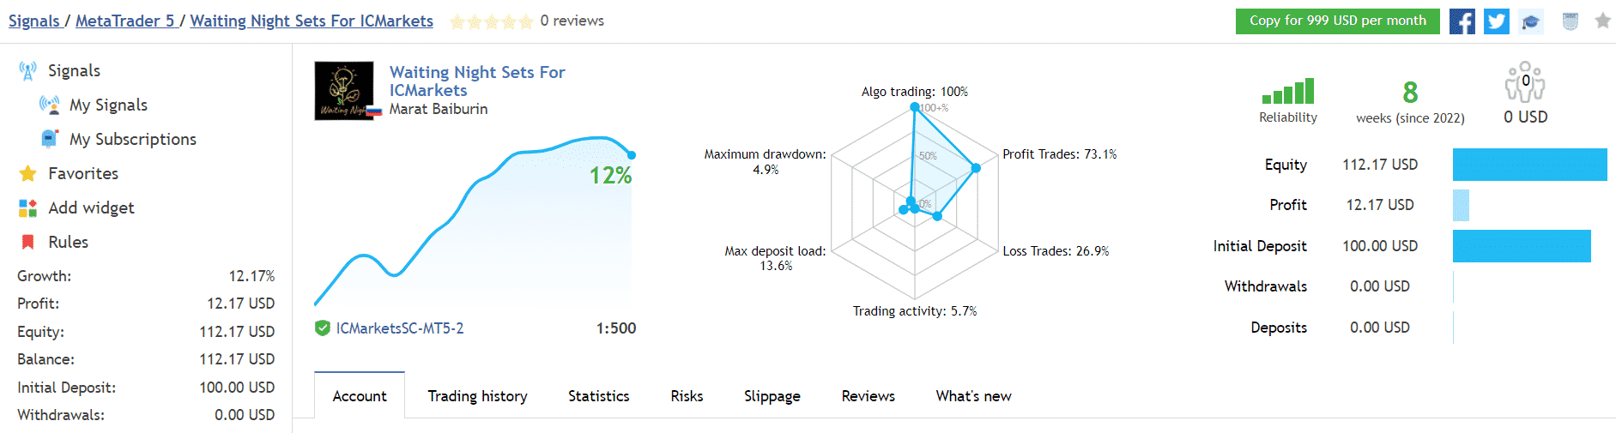Screen dimensions: 1616x433
Task: Click ICMarketsSC-MT5-2 broker server link
Action: 400,328
